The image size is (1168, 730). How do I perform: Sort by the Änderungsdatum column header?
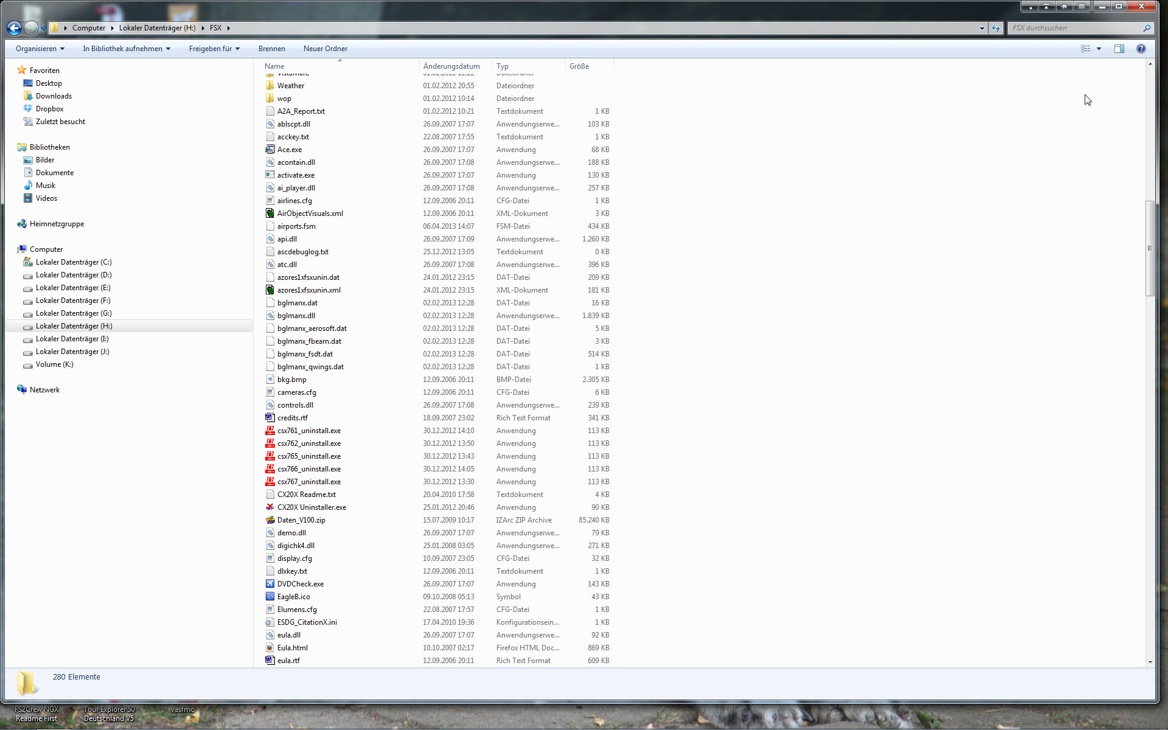point(451,66)
